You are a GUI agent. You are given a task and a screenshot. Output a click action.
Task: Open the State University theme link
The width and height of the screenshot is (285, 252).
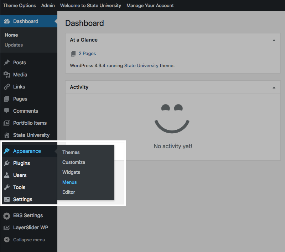click(141, 65)
